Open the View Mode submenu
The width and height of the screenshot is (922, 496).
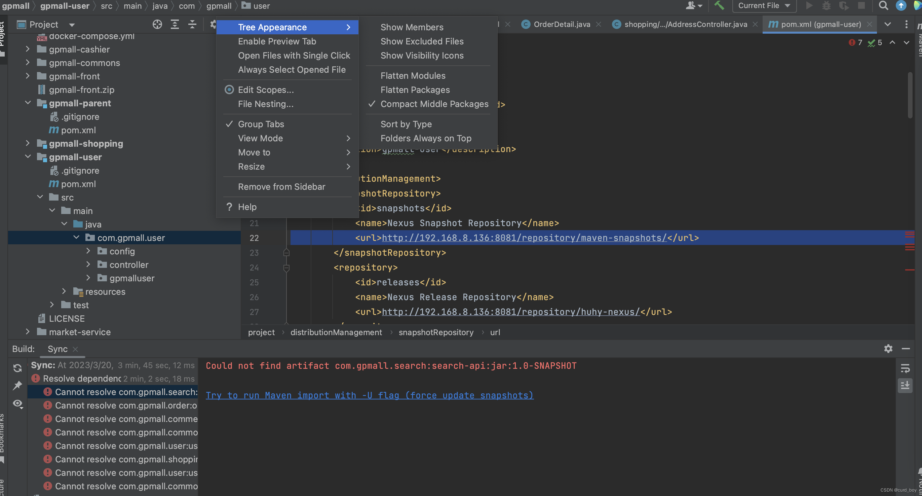(287, 138)
